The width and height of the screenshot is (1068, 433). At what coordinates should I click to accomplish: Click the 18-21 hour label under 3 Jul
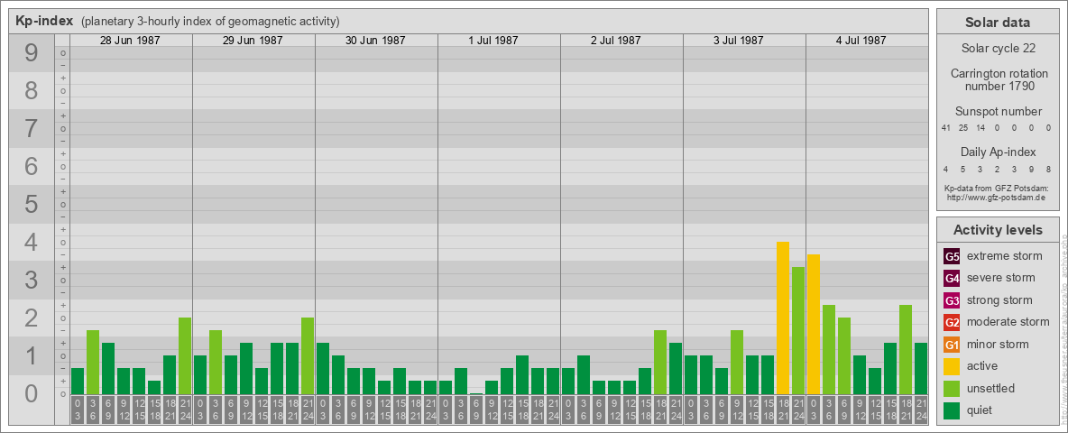tap(783, 410)
